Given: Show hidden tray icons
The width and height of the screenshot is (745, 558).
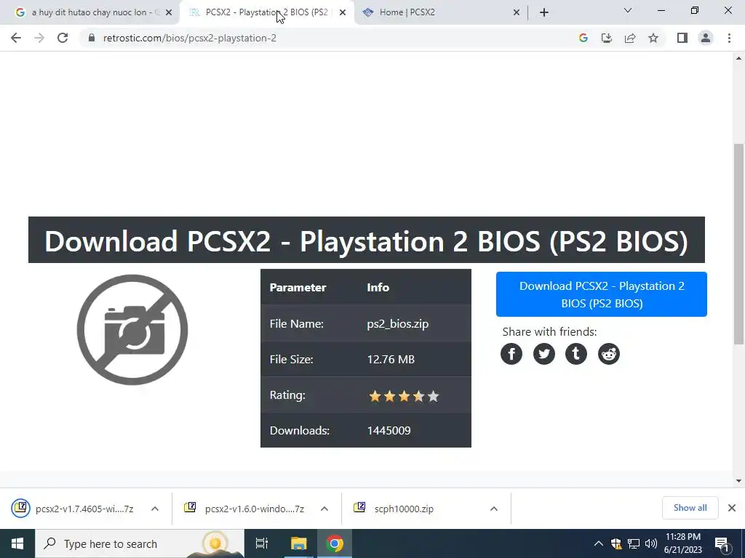Looking at the screenshot, I should tap(599, 543).
